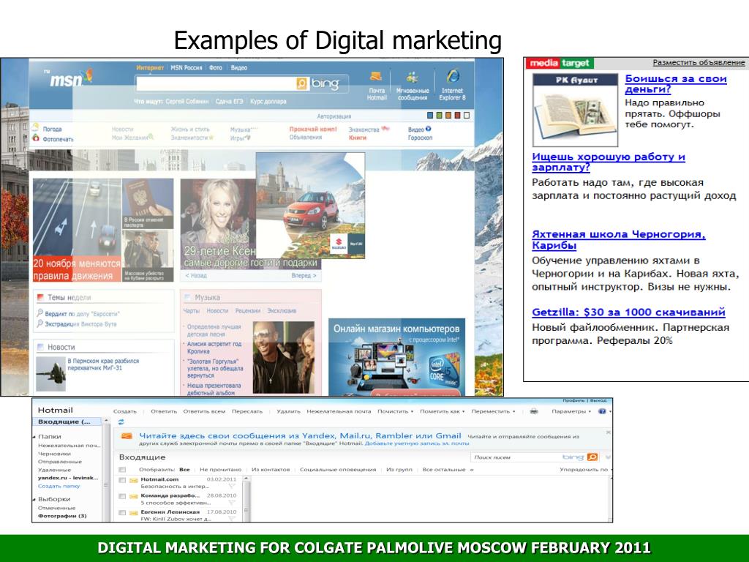Collapse the Папки folder tree
Screen dimensions: 749x562
coord(34,437)
